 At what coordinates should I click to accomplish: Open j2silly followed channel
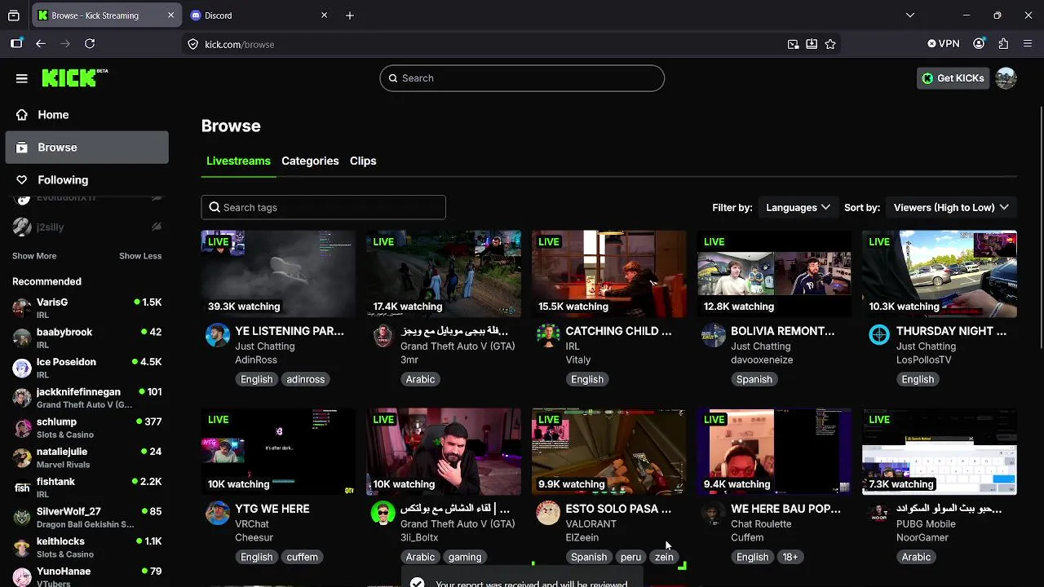click(x=86, y=227)
